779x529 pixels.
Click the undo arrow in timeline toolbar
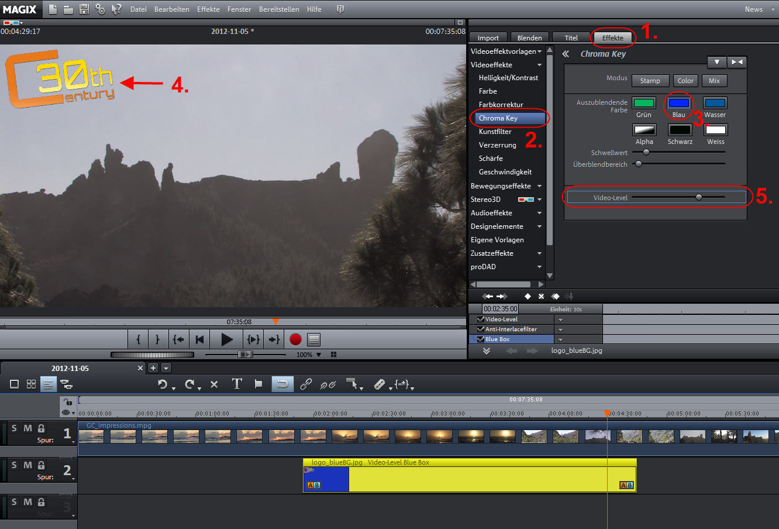(163, 384)
